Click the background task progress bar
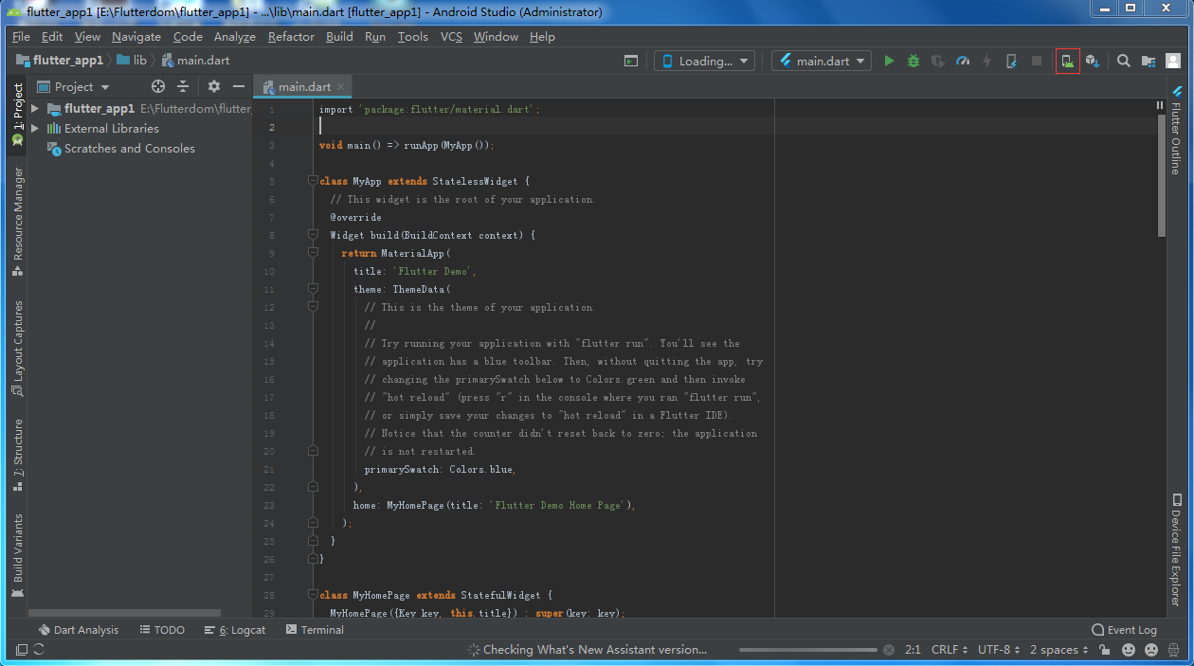This screenshot has height=666, width=1194. pos(807,650)
